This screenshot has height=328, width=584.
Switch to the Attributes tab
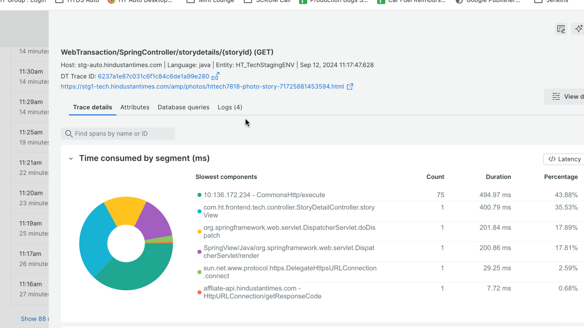135,107
